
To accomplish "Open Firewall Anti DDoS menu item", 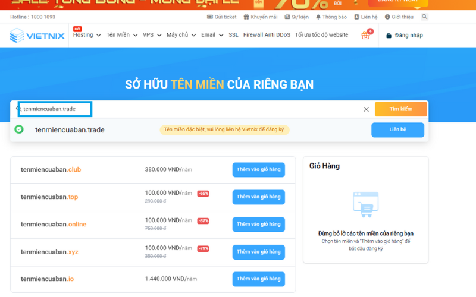I will pyautogui.click(x=267, y=35).
